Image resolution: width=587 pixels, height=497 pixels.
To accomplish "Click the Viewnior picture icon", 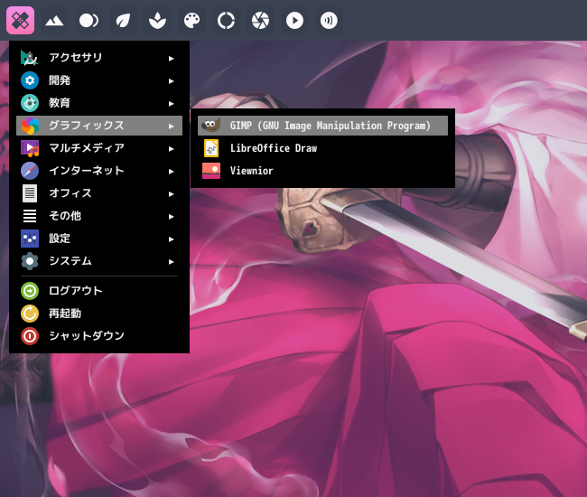I will 211,171.
